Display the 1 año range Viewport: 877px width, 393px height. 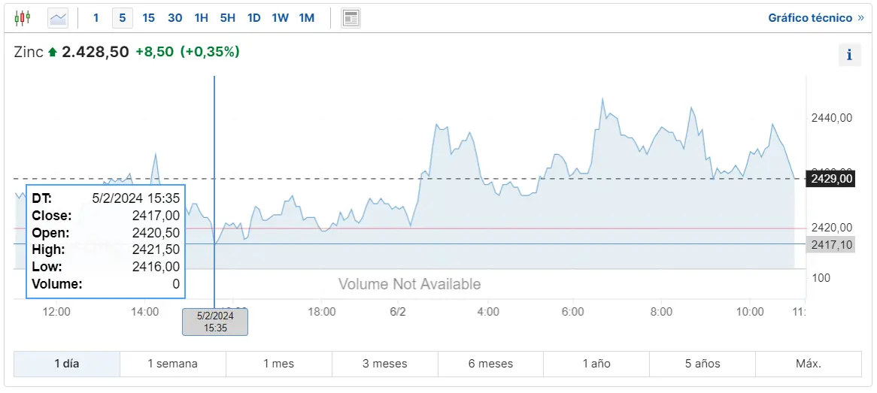coord(596,364)
